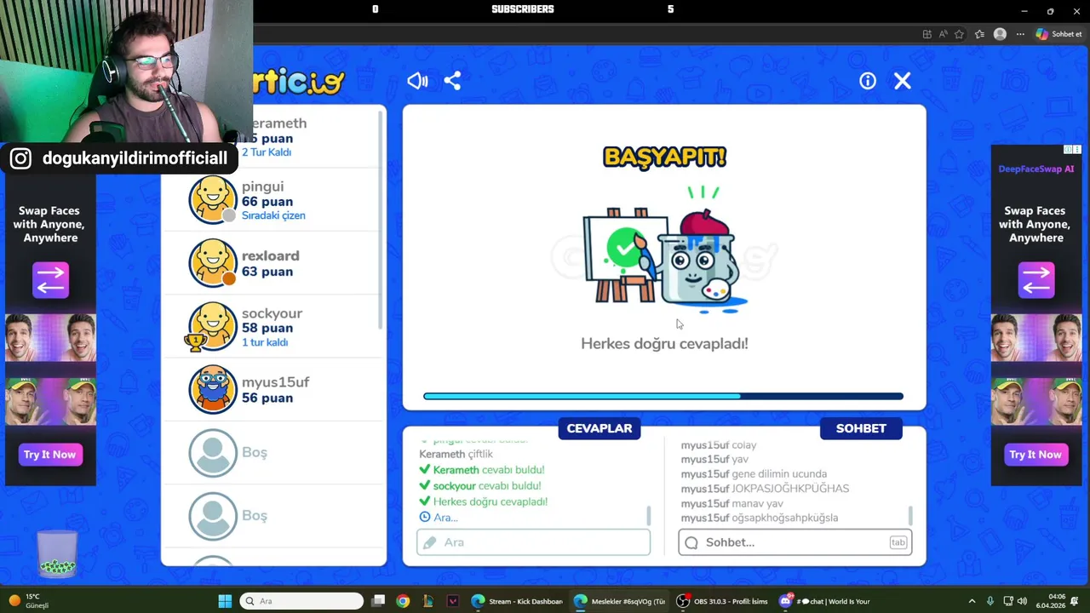Click the display tray icon by the volume
The height and width of the screenshot is (613, 1090).
pyautogui.click(x=1007, y=601)
